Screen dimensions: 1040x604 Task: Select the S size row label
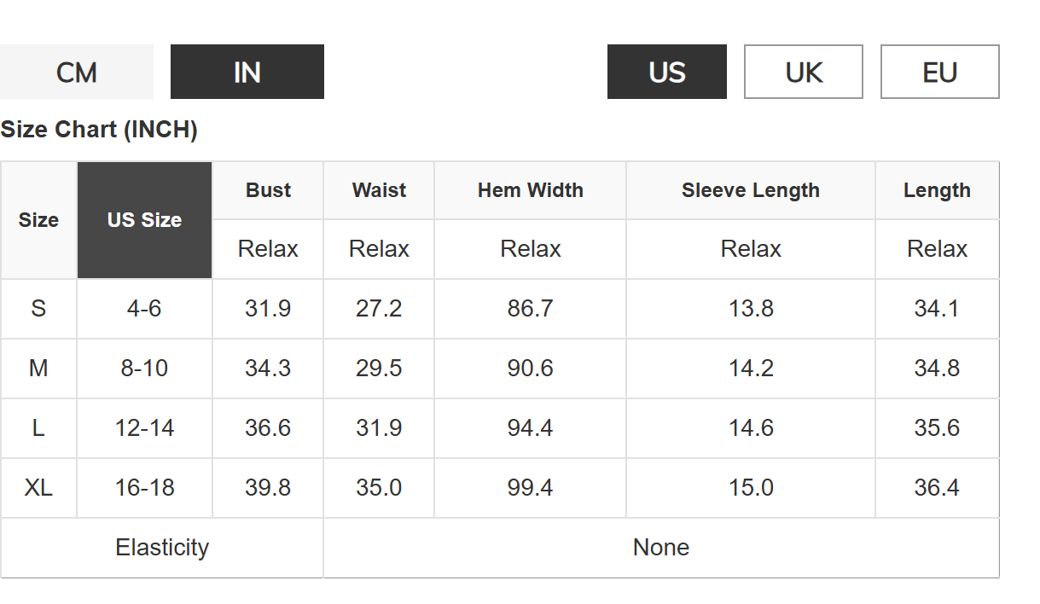click(x=38, y=308)
